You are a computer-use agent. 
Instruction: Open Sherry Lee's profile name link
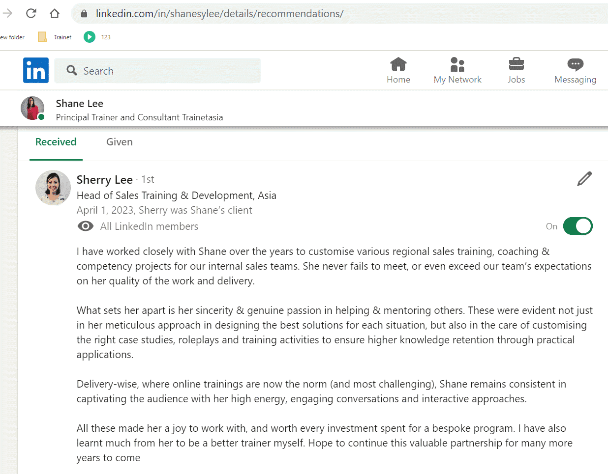[x=105, y=180]
